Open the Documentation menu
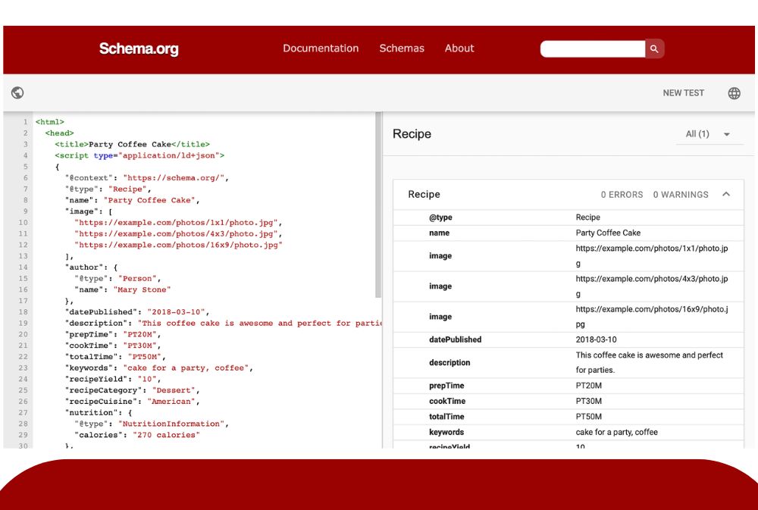This screenshot has width=758, height=510. [321, 48]
